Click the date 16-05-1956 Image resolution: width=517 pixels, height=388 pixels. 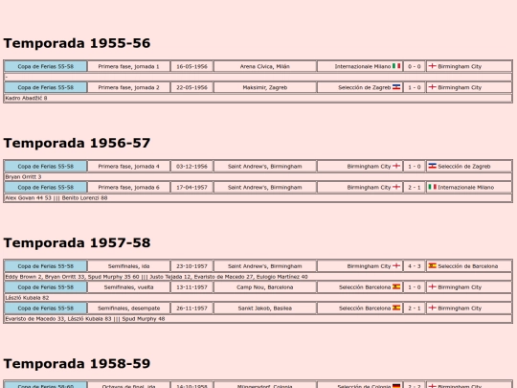(x=191, y=66)
